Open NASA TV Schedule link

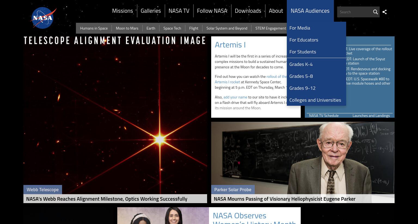pyautogui.click(x=324, y=116)
